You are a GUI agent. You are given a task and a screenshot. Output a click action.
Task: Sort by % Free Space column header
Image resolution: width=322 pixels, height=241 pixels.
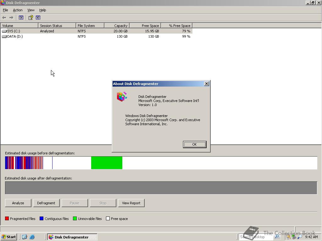click(177, 26)
